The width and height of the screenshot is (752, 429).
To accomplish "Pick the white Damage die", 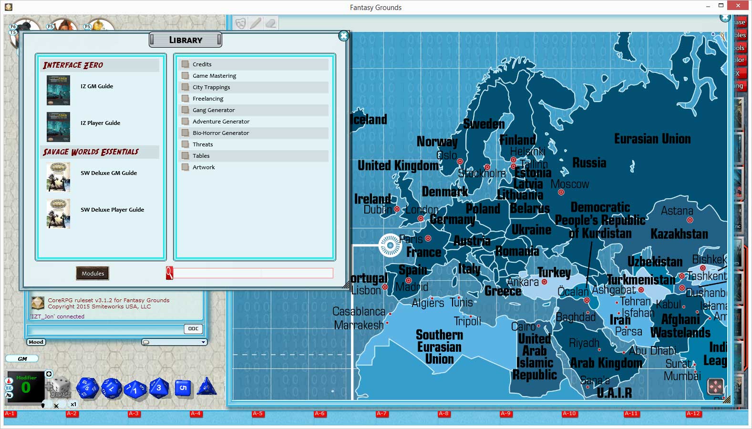I will point(61,388).
